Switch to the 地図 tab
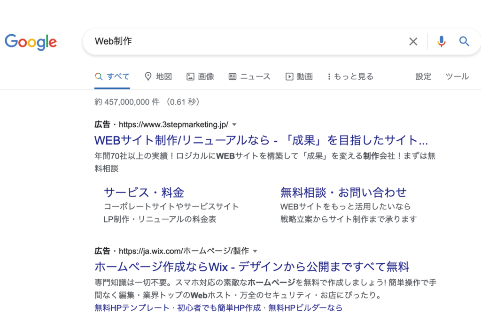This screenshot has height=329, width=481. [x=158, y=77]
